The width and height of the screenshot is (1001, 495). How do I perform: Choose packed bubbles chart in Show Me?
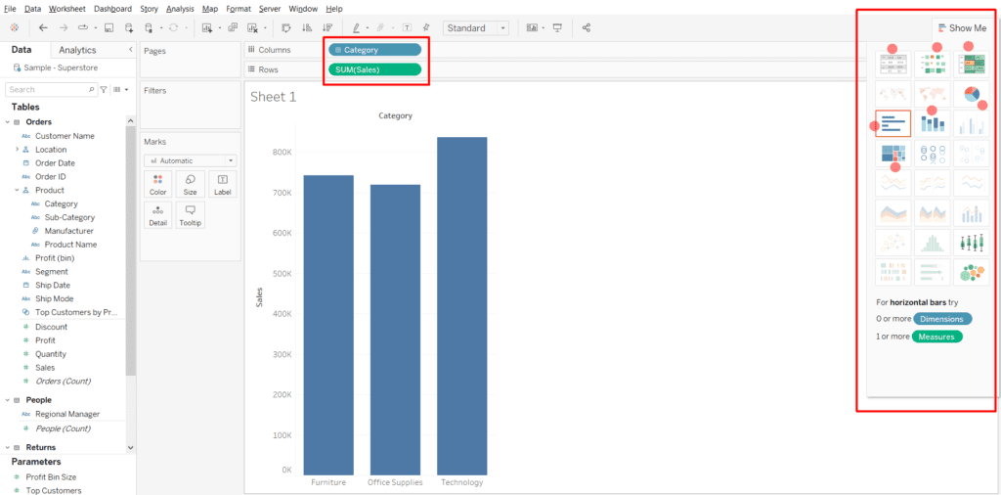click(971, 272)
